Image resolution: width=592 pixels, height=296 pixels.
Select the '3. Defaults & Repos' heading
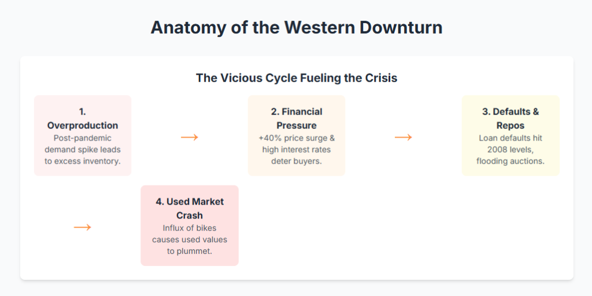510,119
